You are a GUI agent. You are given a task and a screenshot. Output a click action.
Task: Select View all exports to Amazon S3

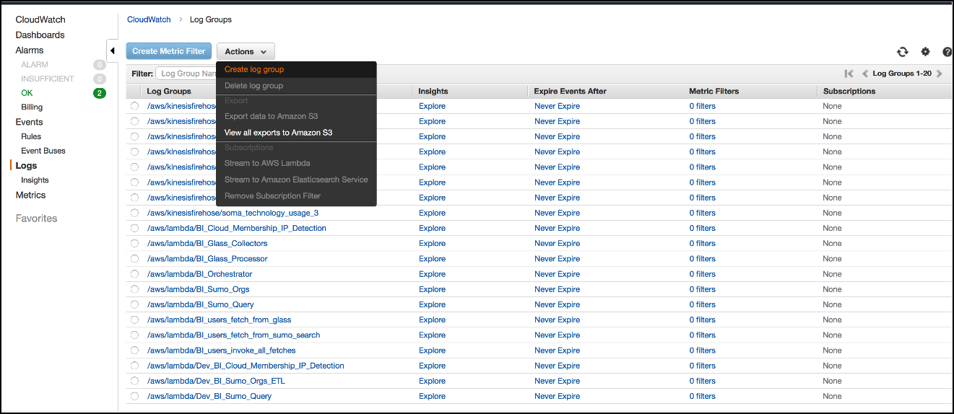pos(278,133)
